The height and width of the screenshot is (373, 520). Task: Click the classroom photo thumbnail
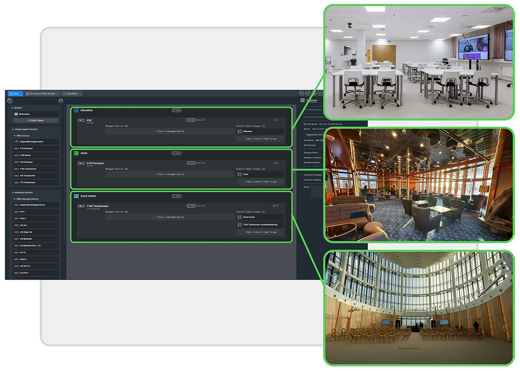(x=419, y=62)
